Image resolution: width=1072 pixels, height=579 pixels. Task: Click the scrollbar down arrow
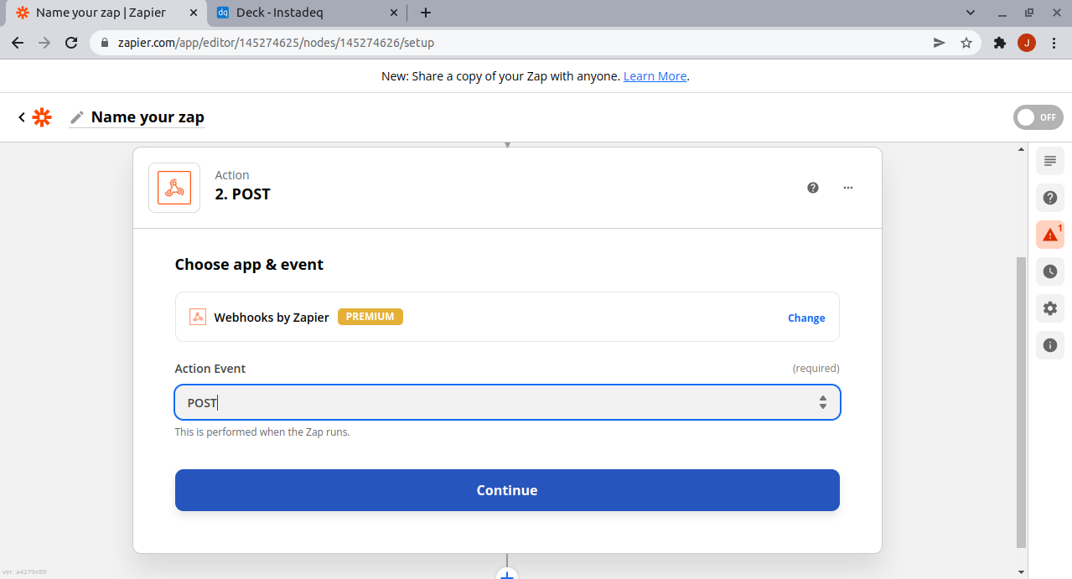(x=1021, y=572)
